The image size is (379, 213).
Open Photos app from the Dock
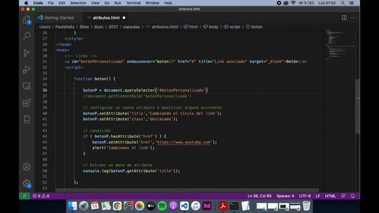[x=140, y=206]
